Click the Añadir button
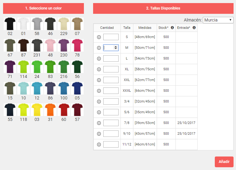 tap(224, 162)
